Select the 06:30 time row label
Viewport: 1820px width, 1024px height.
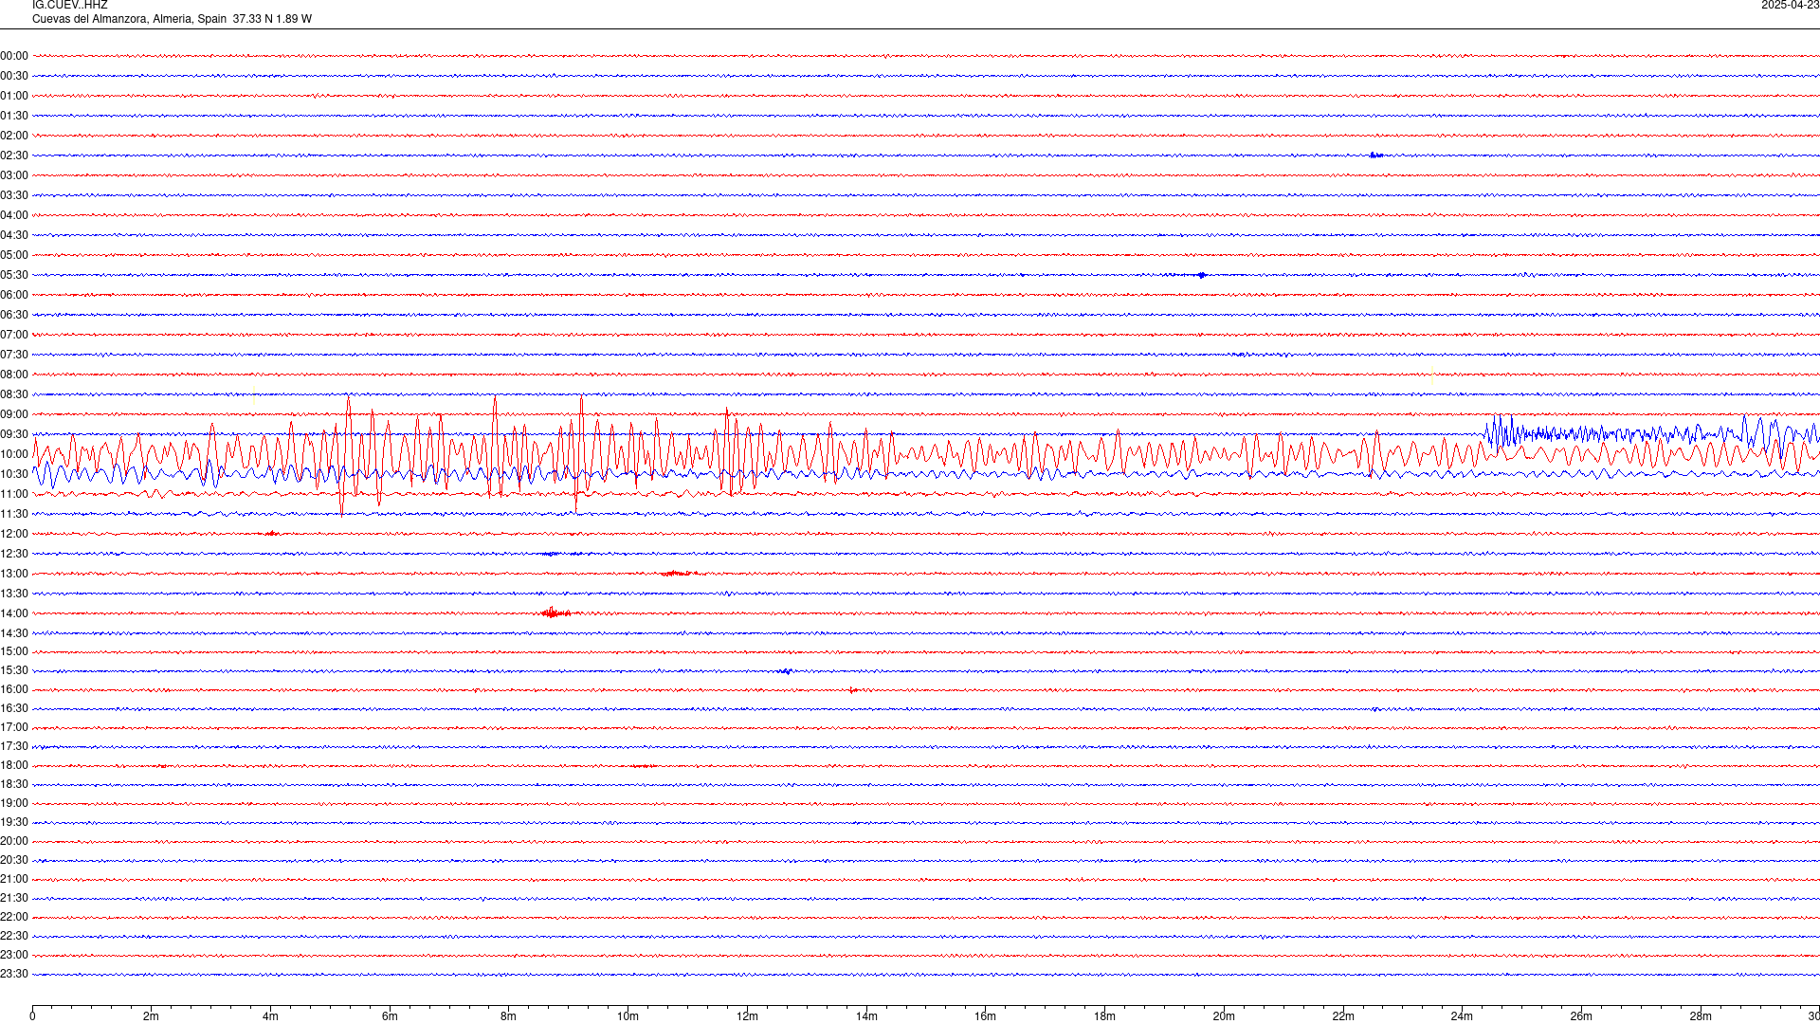click(x=14, y=315)
